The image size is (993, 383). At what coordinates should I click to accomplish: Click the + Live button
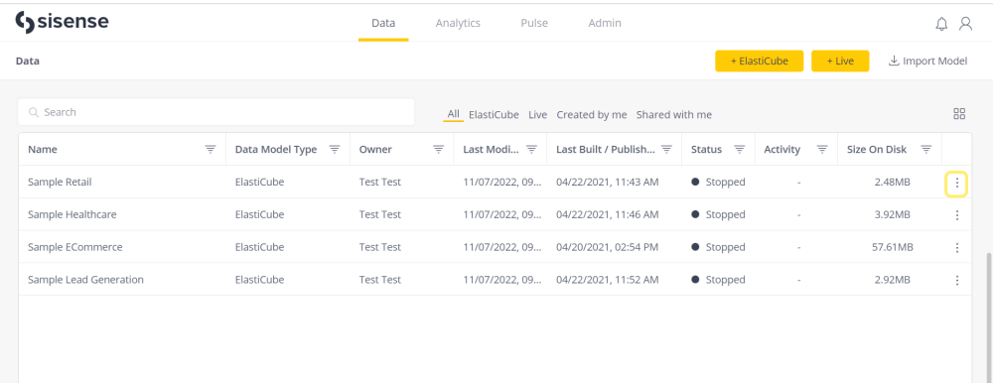(x=840, y=61)
